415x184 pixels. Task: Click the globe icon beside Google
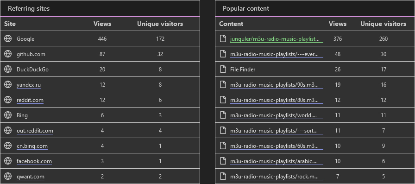8,38
